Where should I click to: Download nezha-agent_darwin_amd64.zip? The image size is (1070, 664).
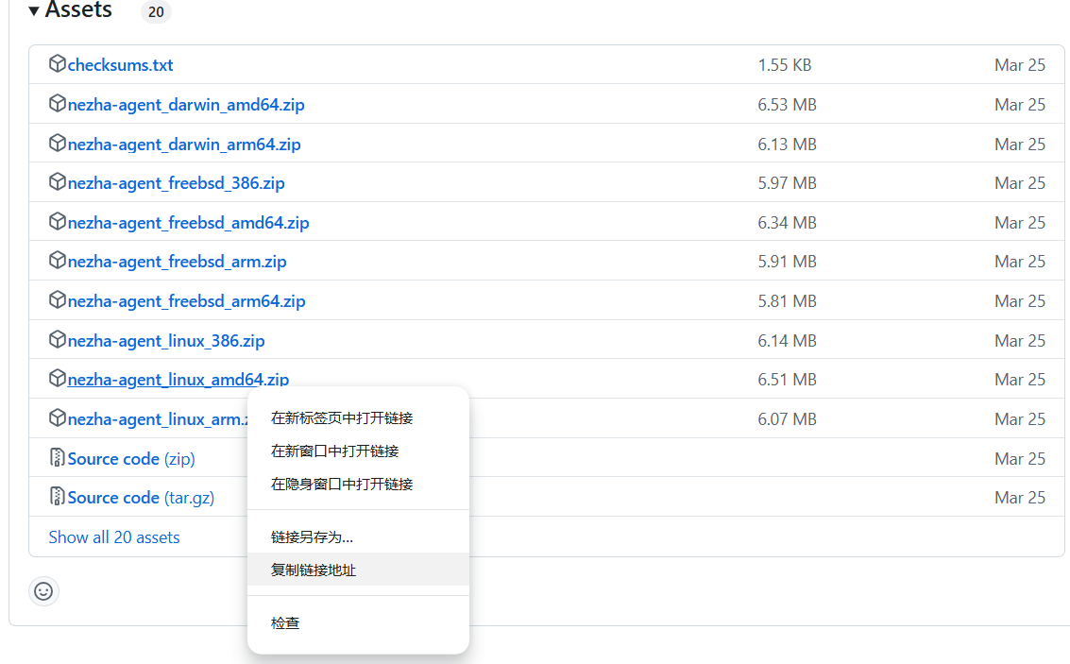coord(186,105)
